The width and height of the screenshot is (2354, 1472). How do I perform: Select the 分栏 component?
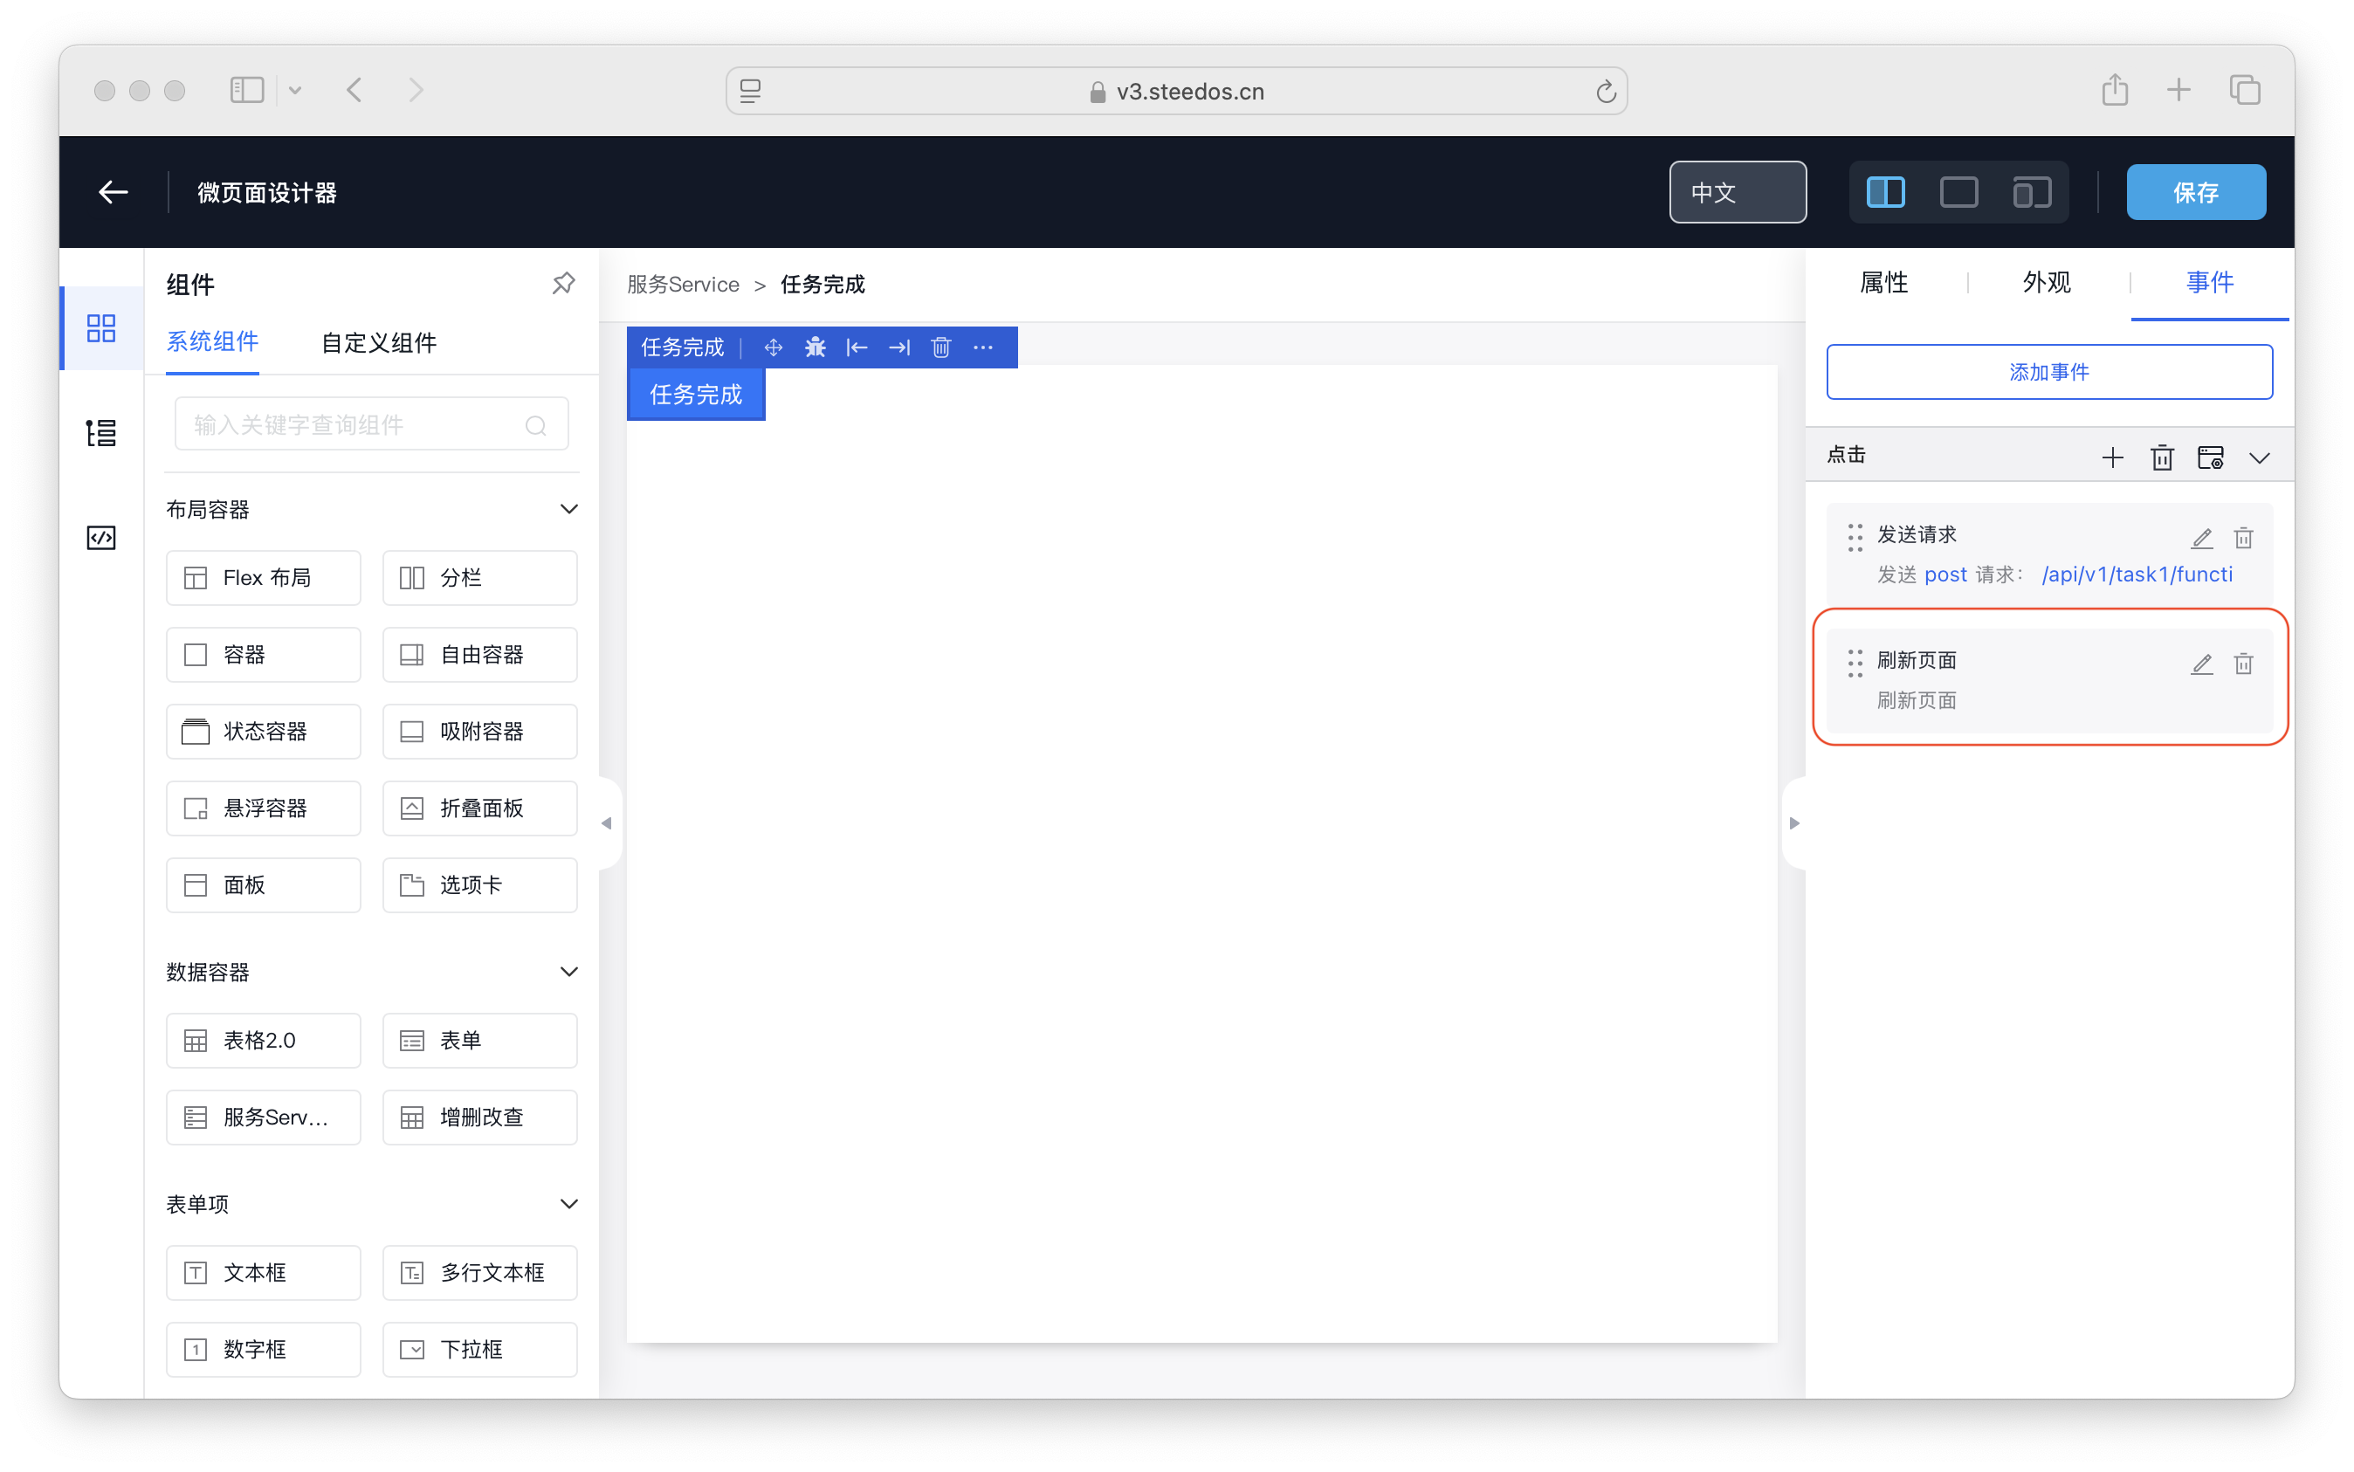(x=480, y=578)
